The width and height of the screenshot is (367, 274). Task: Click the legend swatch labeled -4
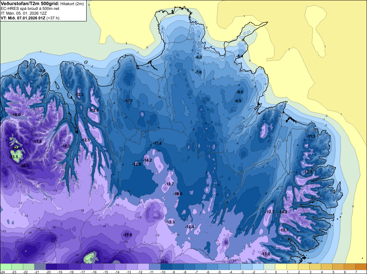pos(235,267)
